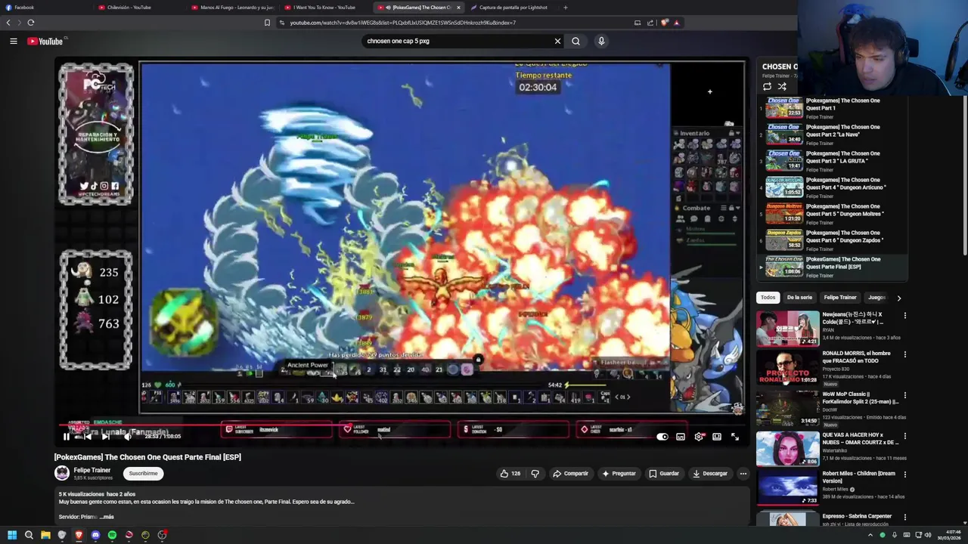
Task: Open Part 4 "Dungeon Articuno" video
Action: click(832, 187)
